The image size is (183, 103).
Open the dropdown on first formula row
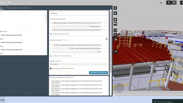tap(102, 45)
